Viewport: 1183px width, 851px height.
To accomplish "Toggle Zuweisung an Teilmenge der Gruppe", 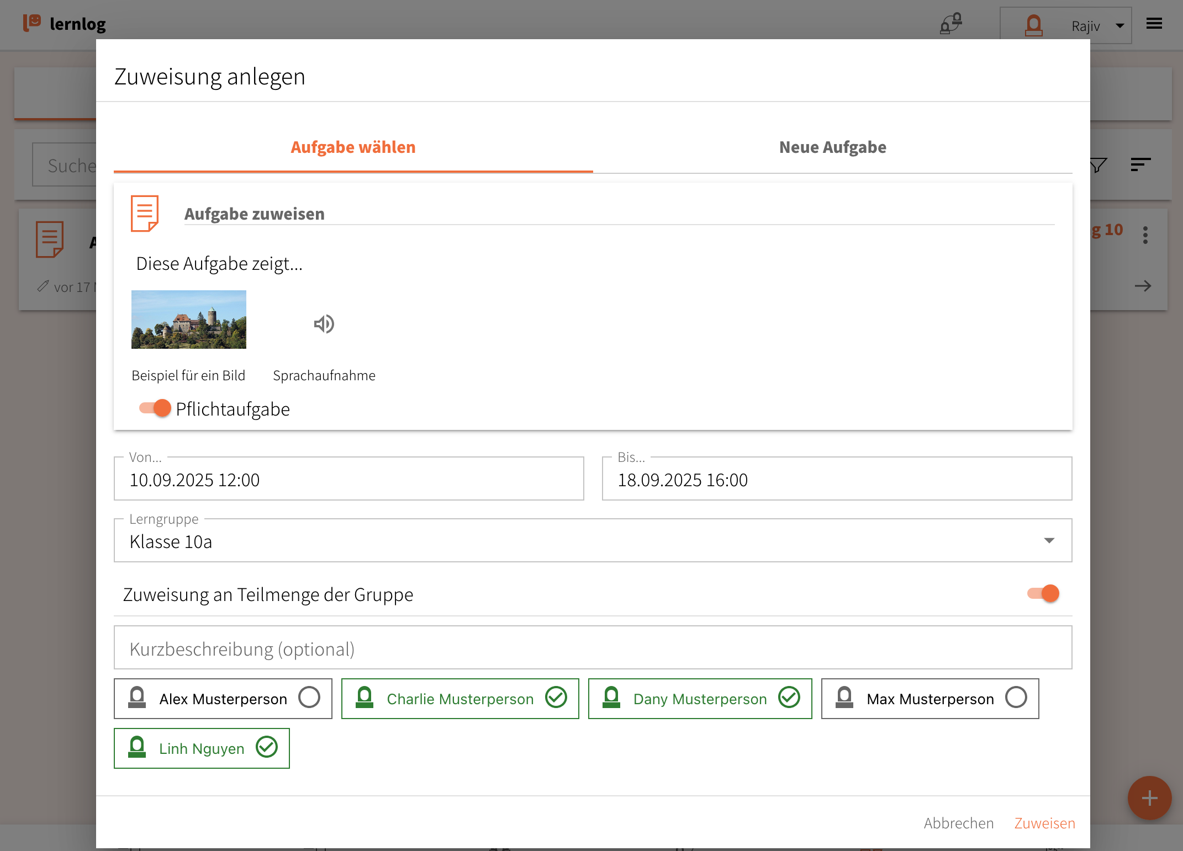I will [x=1043, y=594].
